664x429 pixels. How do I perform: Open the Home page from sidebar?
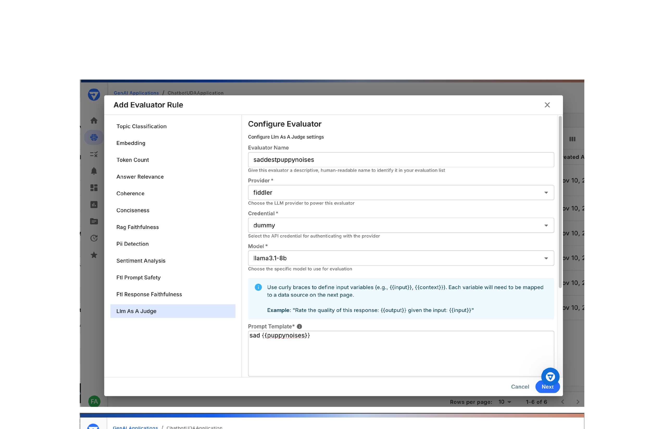click(x=94, y=120)
